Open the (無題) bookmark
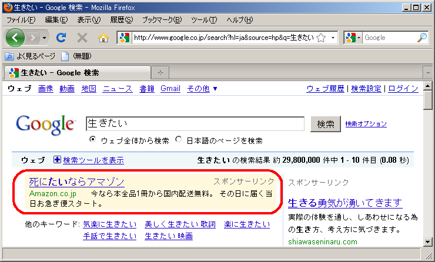435x262 pixels. tap(76, 56)
